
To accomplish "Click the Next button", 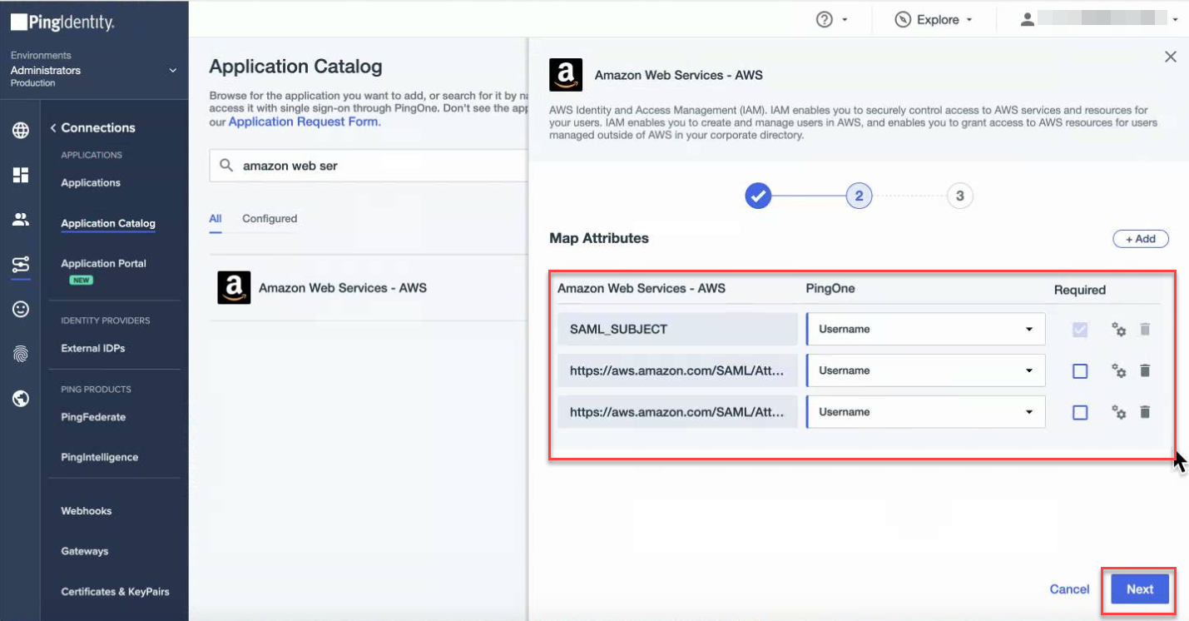I will click(1138, 589).
